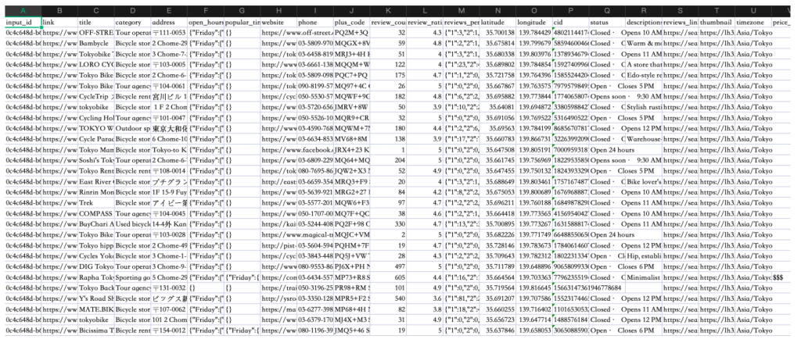Click the www.off-street website link cell
Screen dimensions: 801x343
pos(278,34)
